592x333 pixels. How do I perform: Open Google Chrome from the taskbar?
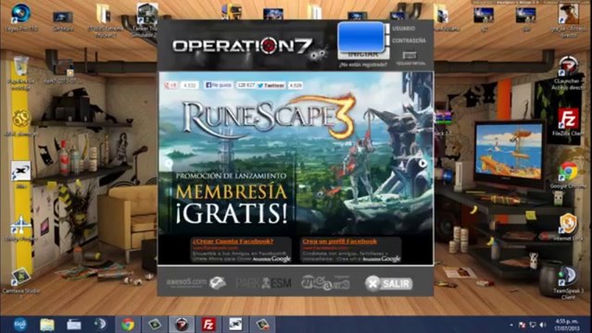[x=128, y=325]
